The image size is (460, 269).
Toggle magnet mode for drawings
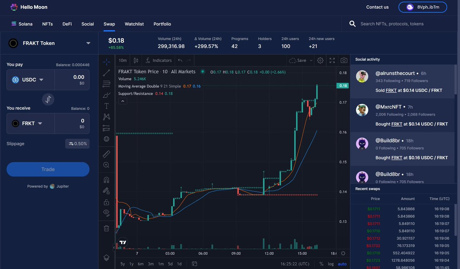point(107,180)
